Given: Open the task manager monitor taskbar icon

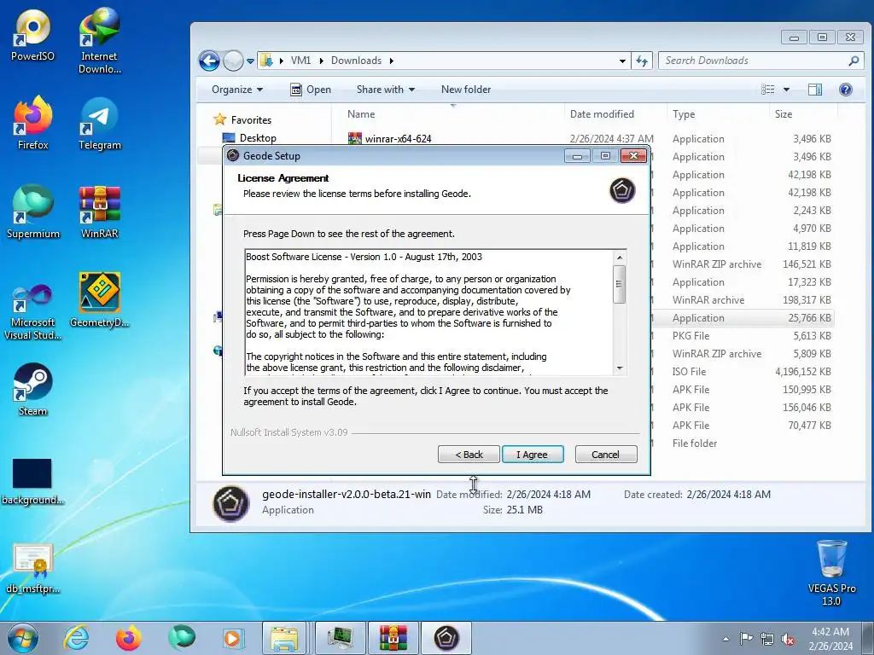Looking at the screenshot, I should pyautogui.click(x=341, y=638).
